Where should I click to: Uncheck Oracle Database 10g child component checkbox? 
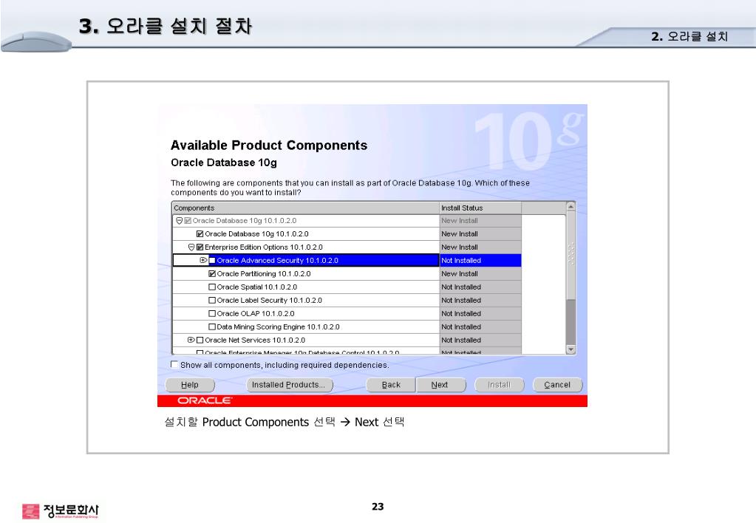click(200, 233)
